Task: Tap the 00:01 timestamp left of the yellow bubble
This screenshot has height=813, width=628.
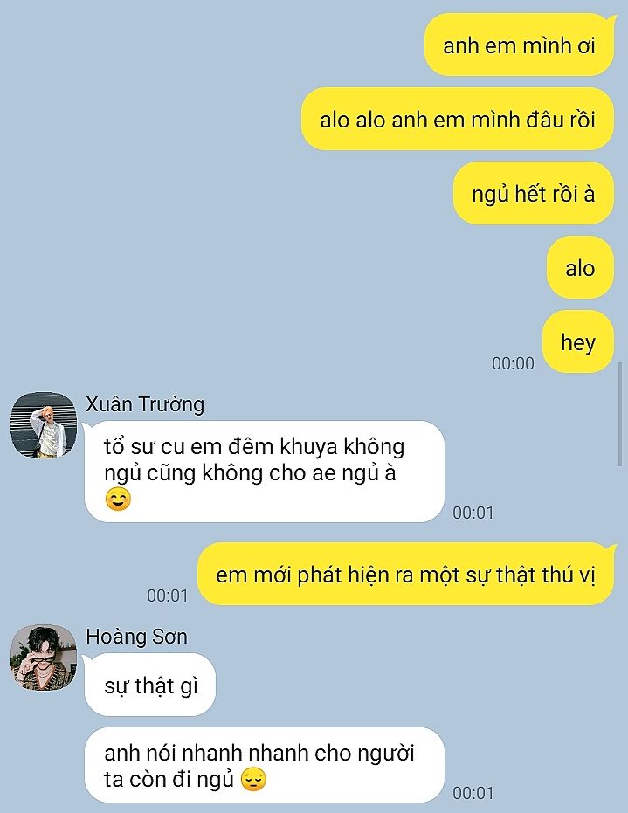Action: (x=167, y=596)
